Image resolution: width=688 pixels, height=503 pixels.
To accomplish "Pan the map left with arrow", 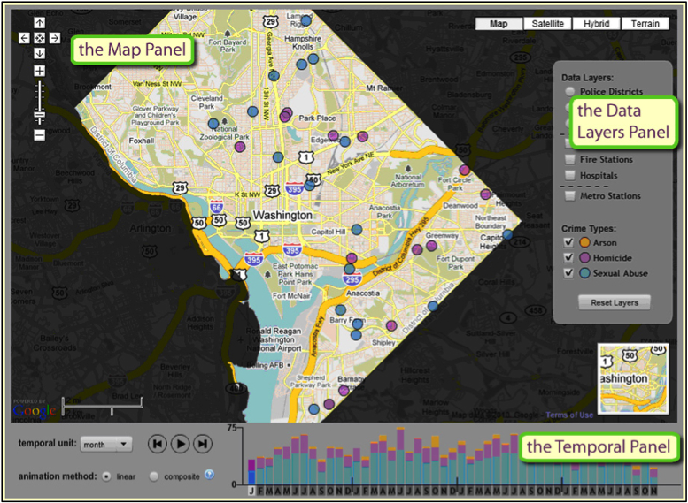I will [24, 37].
